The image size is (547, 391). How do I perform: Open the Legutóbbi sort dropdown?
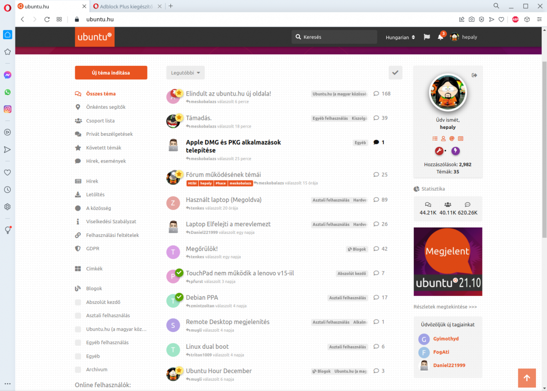pos(185,73)
